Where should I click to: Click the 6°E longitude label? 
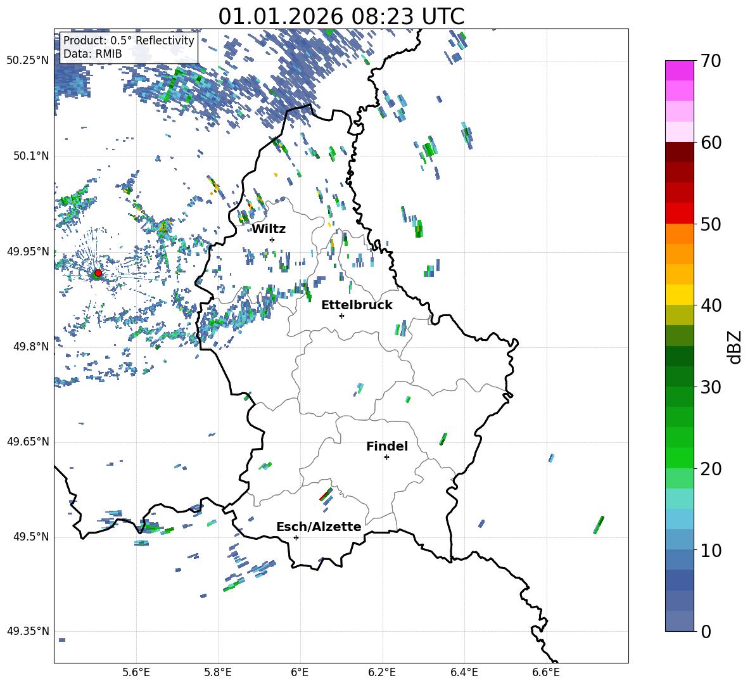coord(300,672)
